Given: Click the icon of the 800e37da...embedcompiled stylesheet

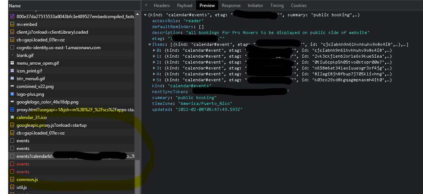Looking at the screenshot, I should click(12, 16).
